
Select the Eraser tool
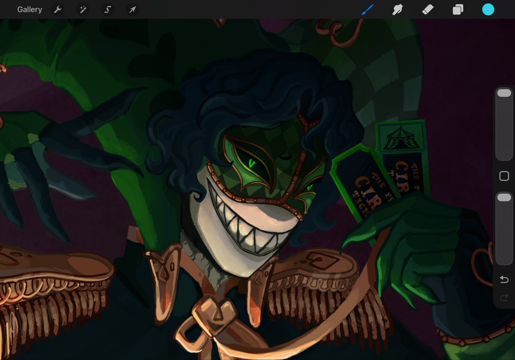click(428, 9)
